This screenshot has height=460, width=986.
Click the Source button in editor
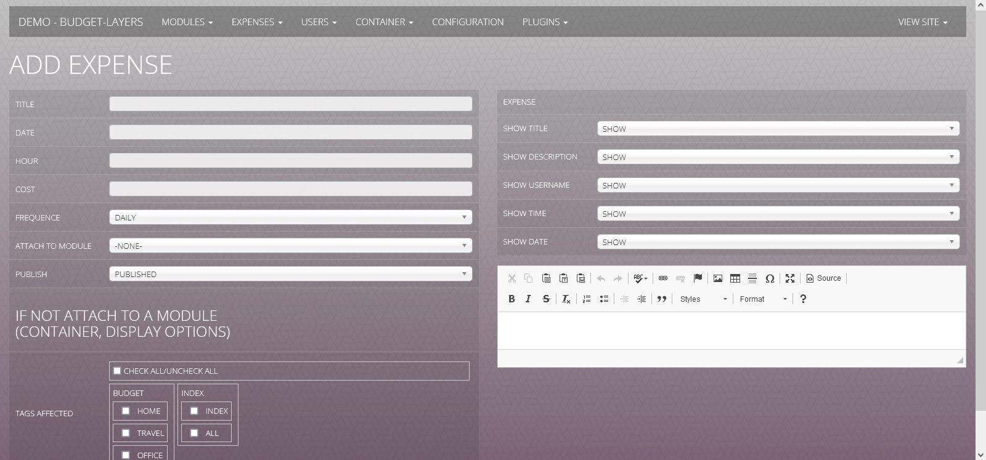tap(823, 278)
